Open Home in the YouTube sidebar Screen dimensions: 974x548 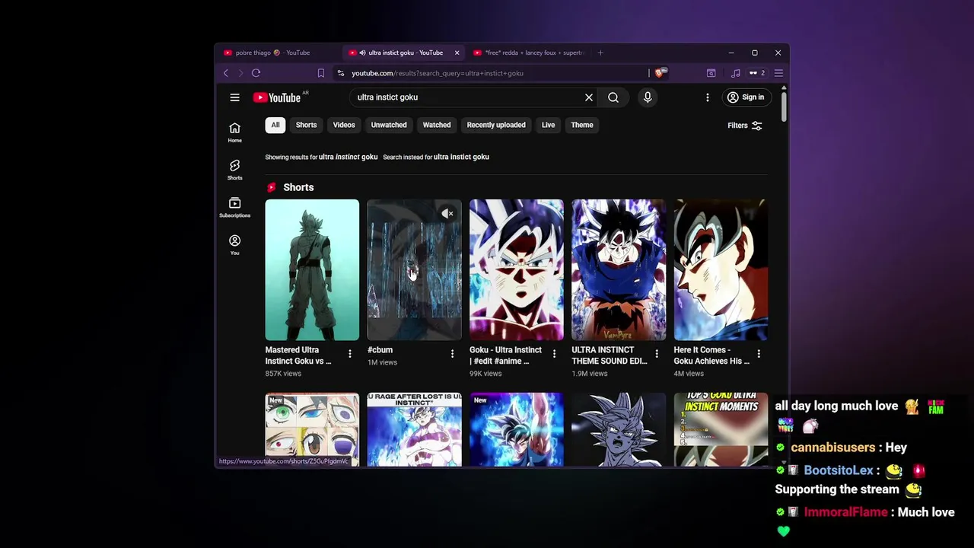pos(234,132)
